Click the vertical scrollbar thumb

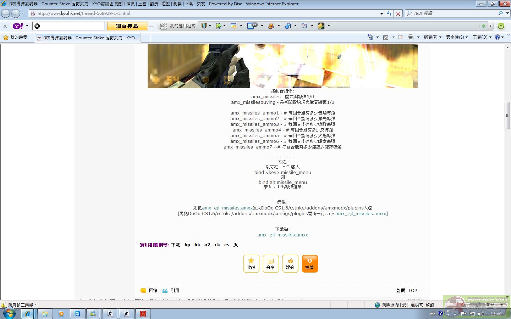coord(507,116)
